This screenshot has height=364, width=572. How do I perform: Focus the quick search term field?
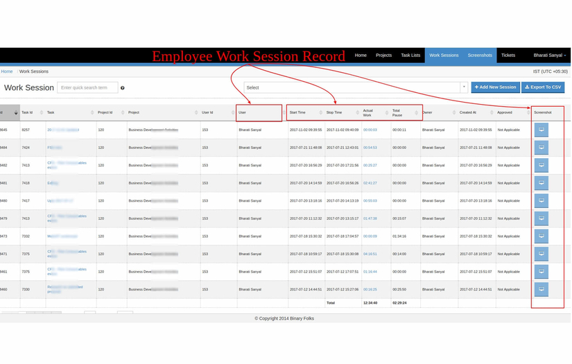87,87
